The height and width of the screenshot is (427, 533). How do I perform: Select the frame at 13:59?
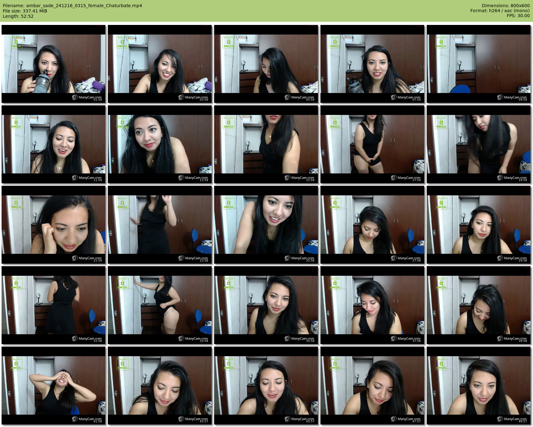[x=160, y=144]
